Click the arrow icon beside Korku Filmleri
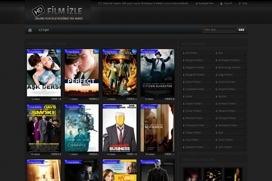 pos(184,111)
